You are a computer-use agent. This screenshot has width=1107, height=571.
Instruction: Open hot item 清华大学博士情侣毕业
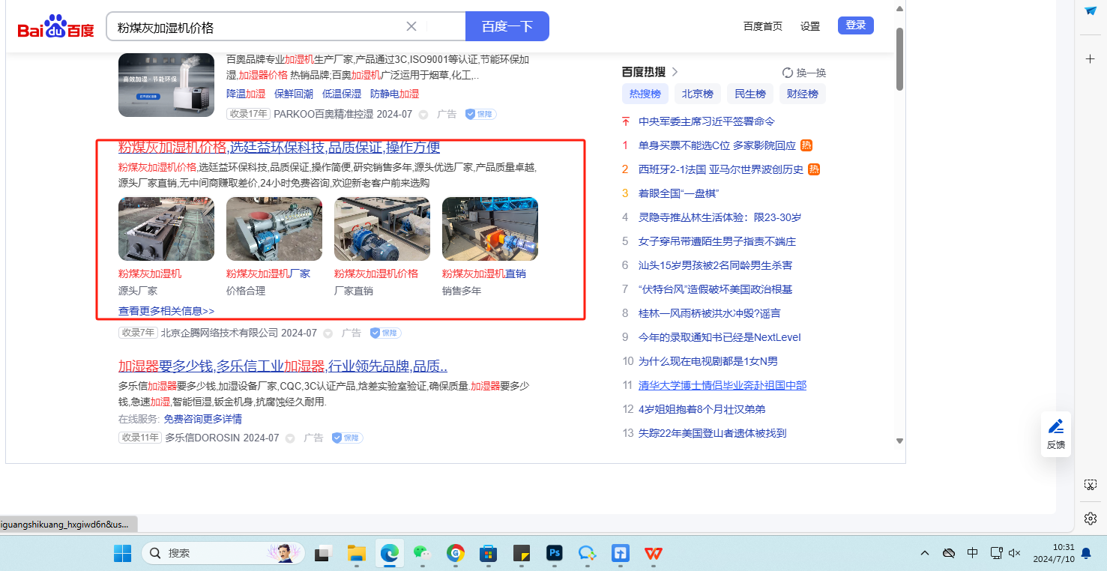click(723, 385)
